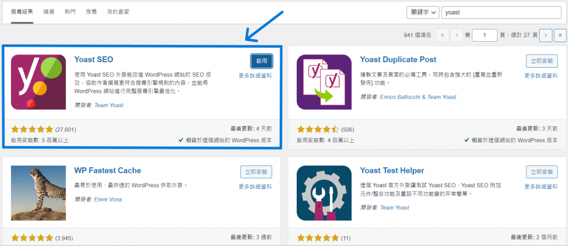Focus the plugin search field containing yoast
This screenshot has height=246, width=568.
(x=501, y=12)
